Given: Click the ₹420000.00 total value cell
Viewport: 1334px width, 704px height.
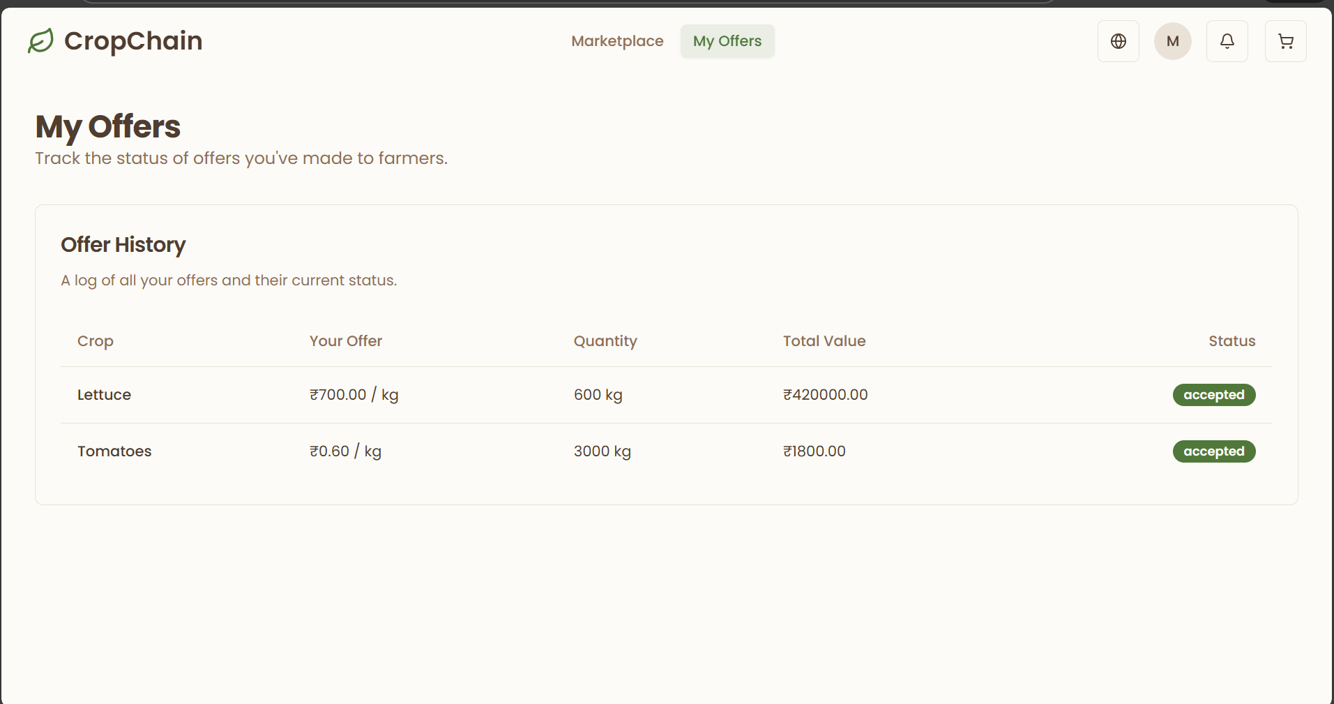Looking at the screenshot, I should [x=826, y=395].
